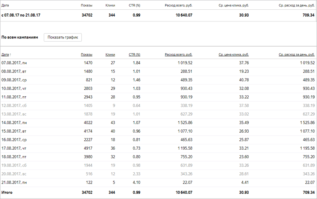Screen dimensions: 317x199
Task: Sort by the underlined "Расход всего, руб." header
Action: tap(178, 55)
